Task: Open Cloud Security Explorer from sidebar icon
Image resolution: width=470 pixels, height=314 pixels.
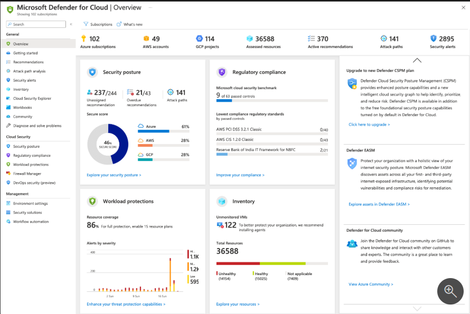Action: [x=8, y=98]
